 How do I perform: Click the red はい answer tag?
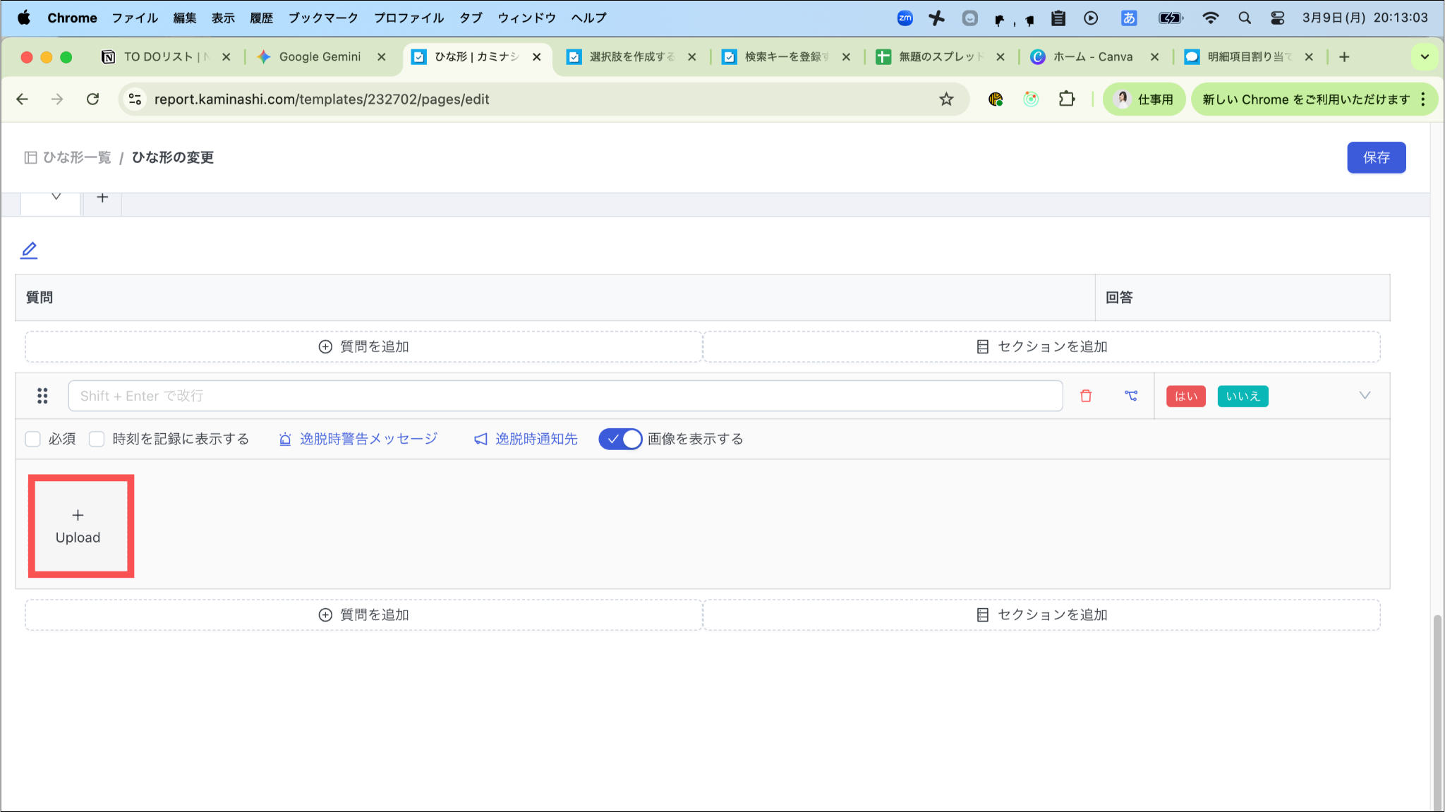click(1185, 396)
